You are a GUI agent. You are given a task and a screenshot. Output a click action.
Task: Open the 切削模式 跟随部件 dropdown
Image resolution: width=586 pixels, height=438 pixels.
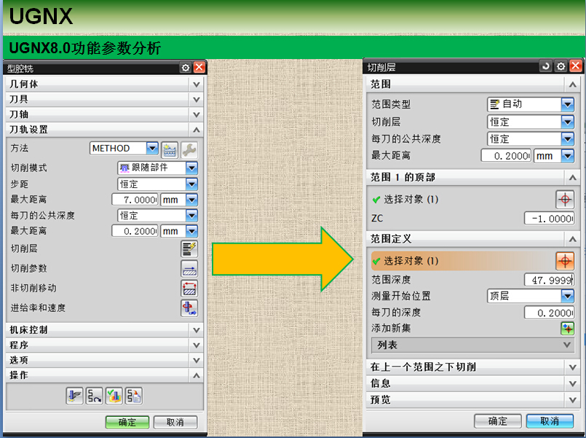coord(191,168)
